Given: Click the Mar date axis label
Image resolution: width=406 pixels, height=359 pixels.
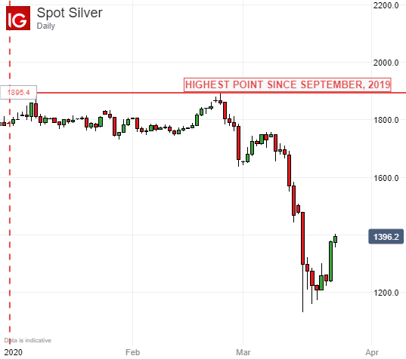Looking at the screenshot, I should click(x=243, y=352).
